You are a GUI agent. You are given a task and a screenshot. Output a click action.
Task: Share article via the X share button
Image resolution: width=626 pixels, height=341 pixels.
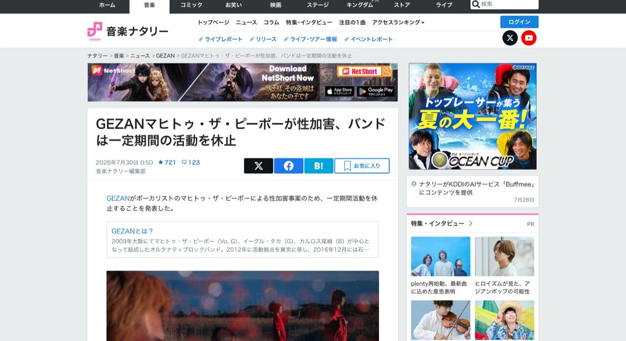259,166
